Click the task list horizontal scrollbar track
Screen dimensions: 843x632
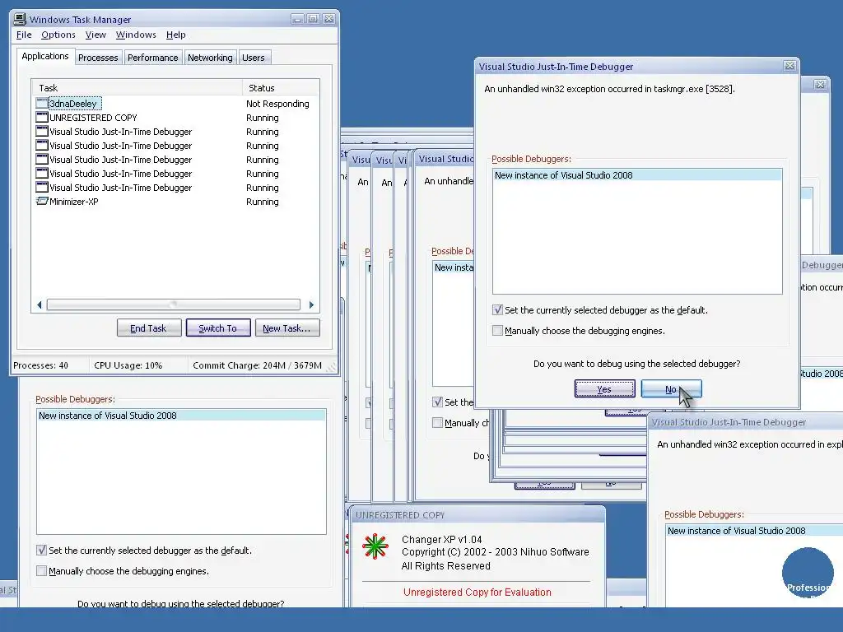click(173, 304)
